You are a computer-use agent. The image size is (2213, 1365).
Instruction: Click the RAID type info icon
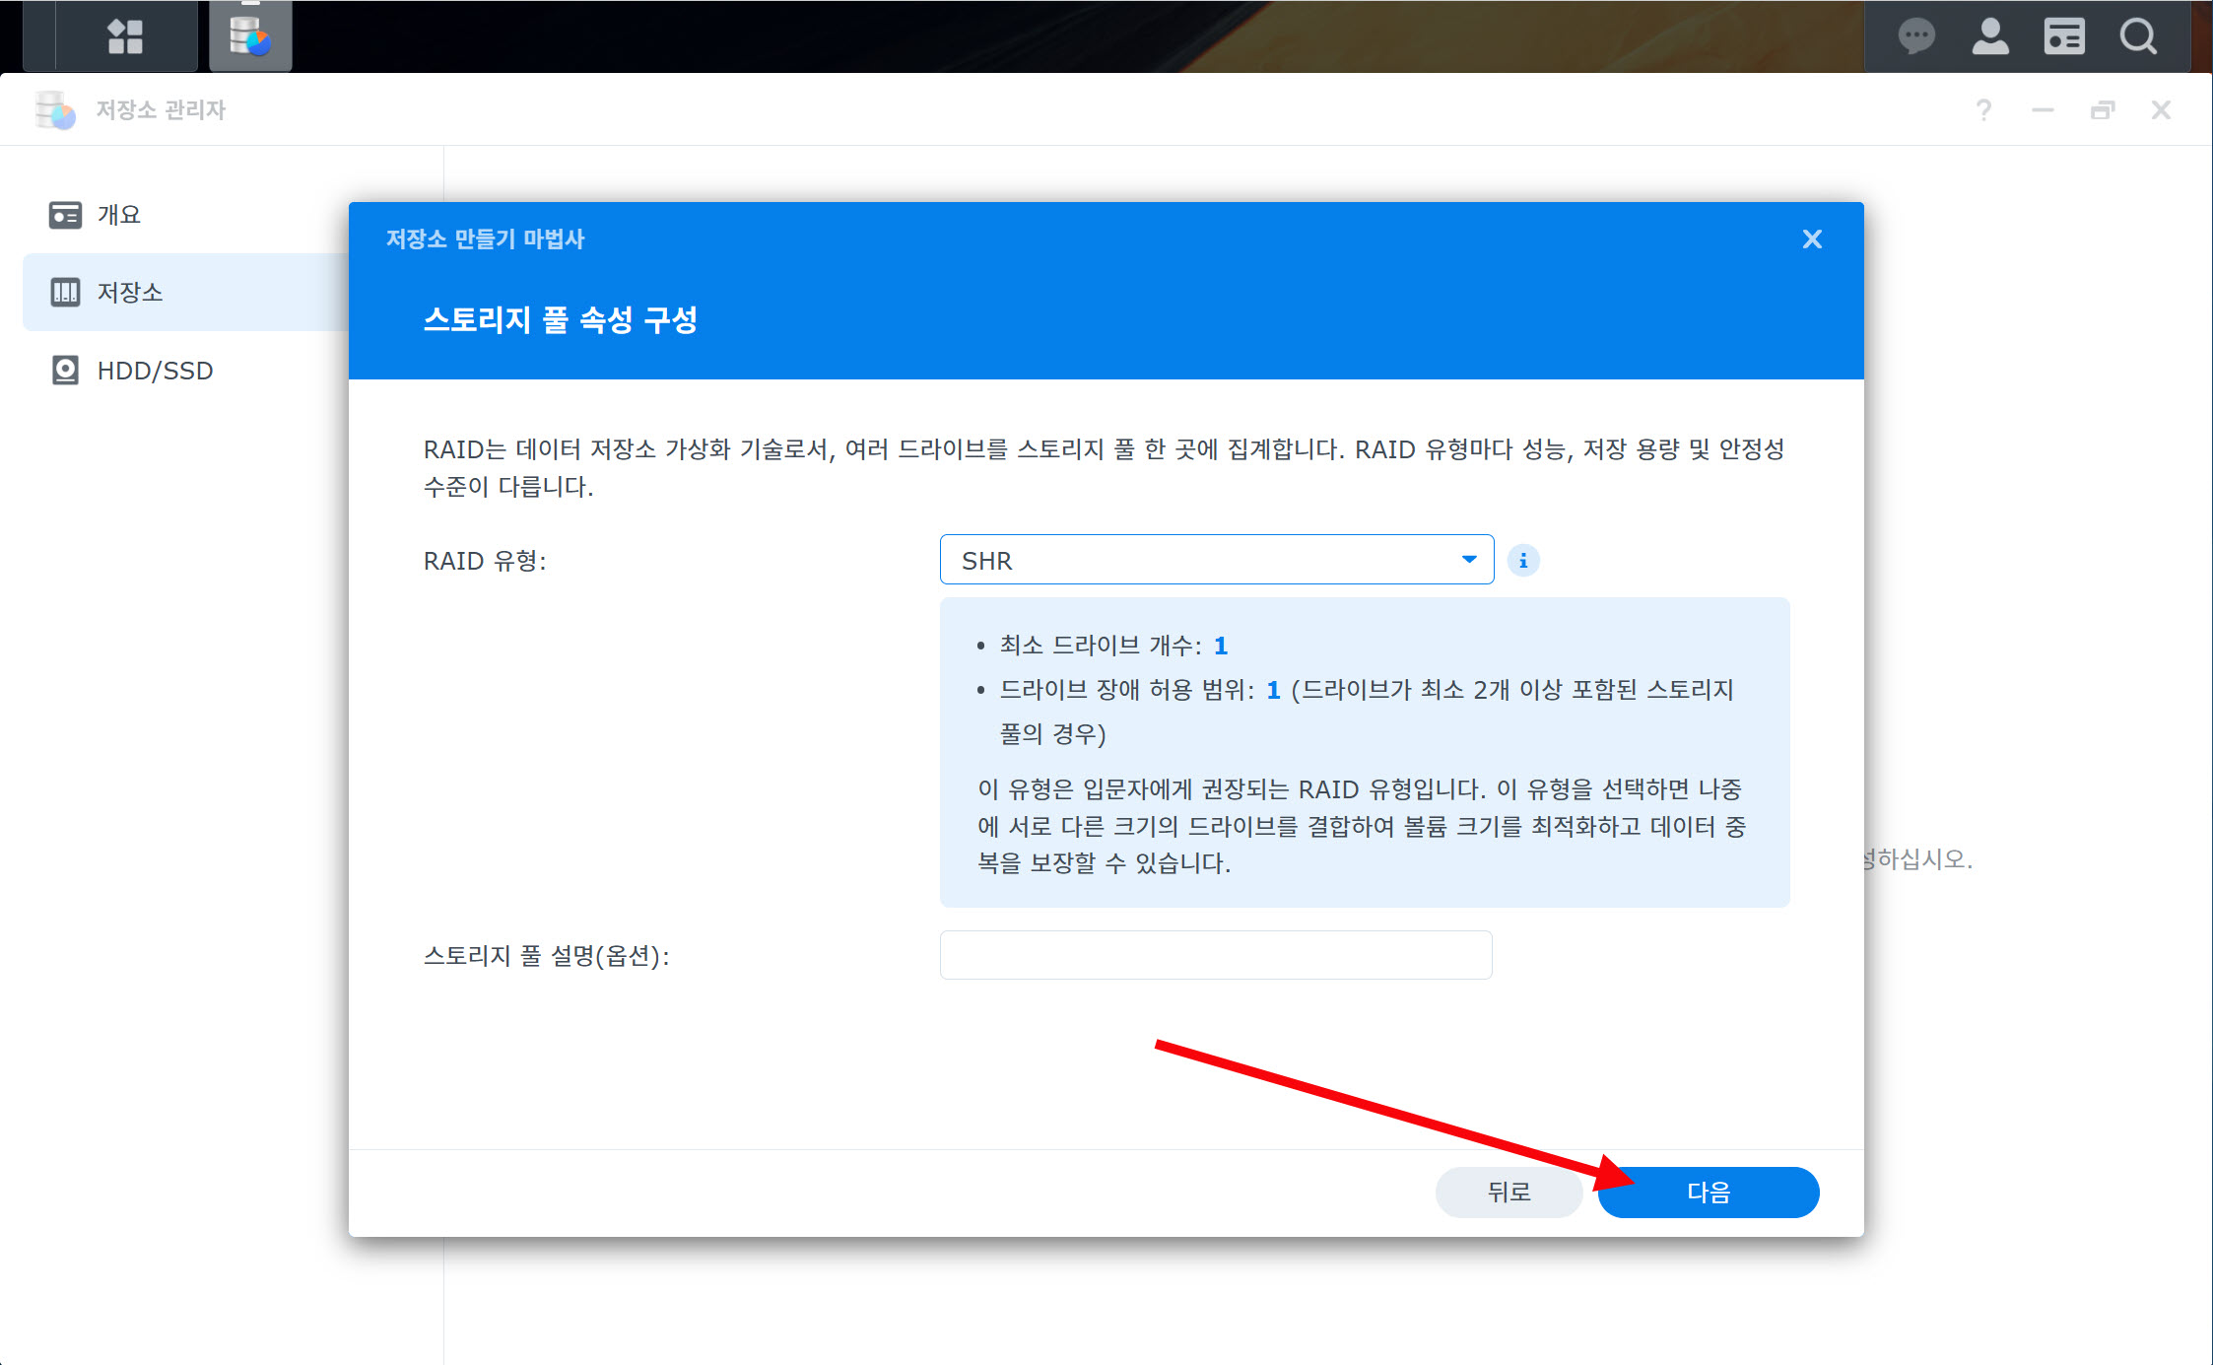(1522, 560)
